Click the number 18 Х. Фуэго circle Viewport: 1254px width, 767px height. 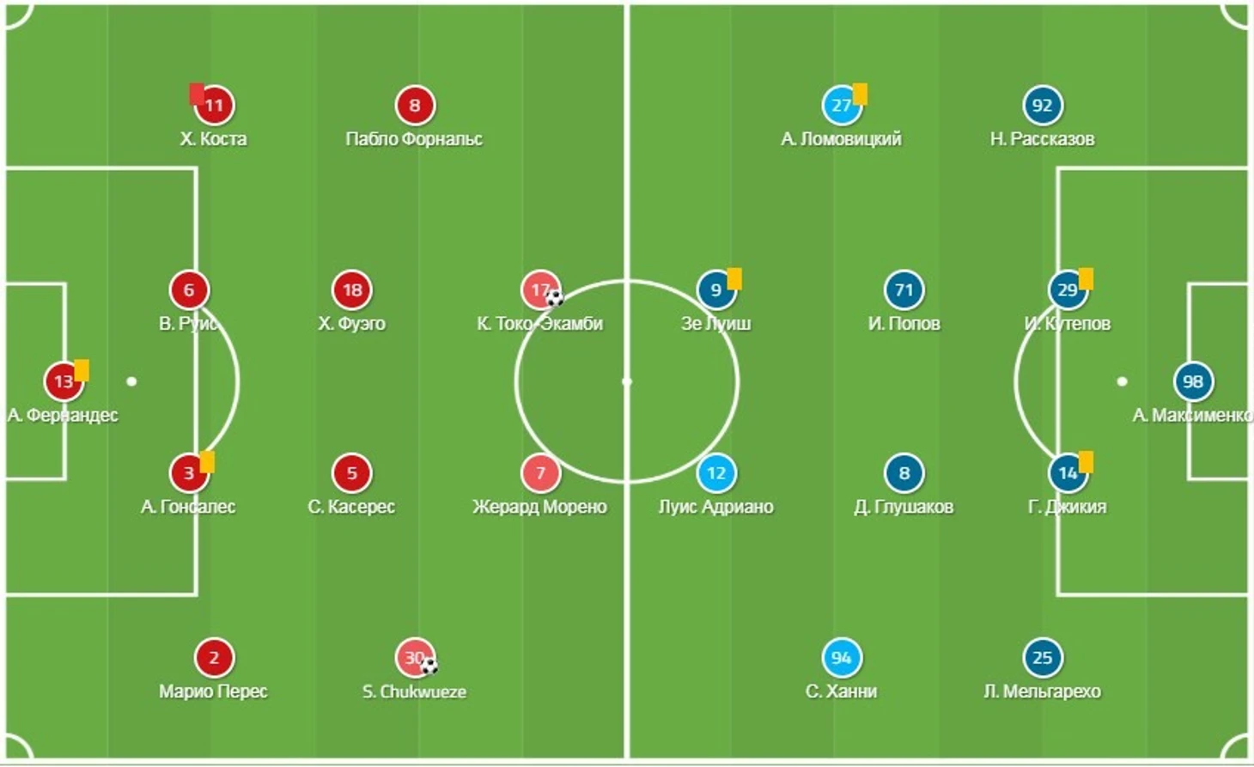(x=351, y=290)
